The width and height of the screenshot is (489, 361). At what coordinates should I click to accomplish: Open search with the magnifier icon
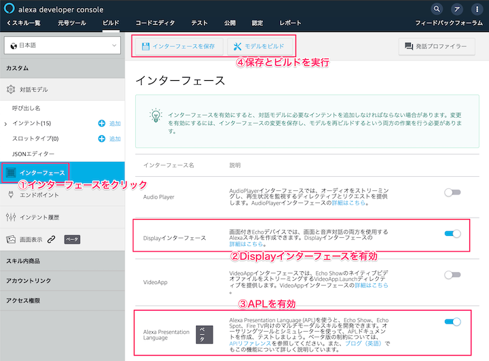pos(437,9)
